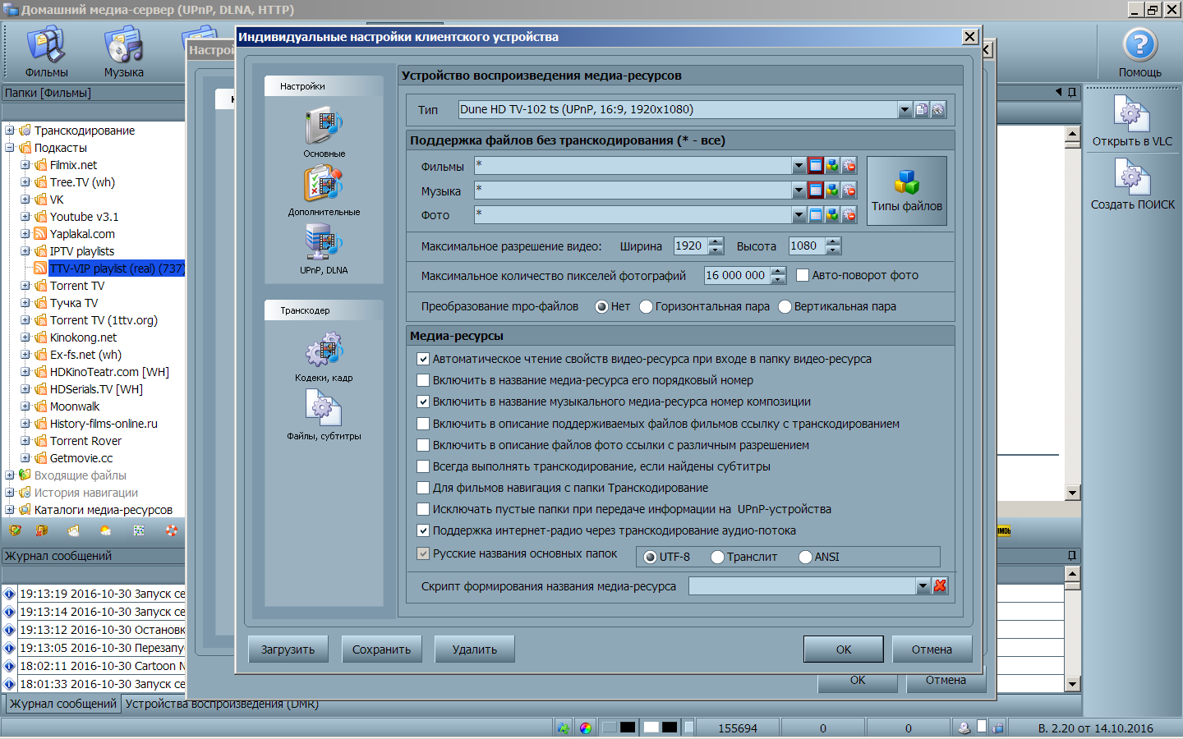Viewport: 1183px width, 739px height.
Task: Select Горизонтальная пара radio option
Action: (x=647, y=306)
